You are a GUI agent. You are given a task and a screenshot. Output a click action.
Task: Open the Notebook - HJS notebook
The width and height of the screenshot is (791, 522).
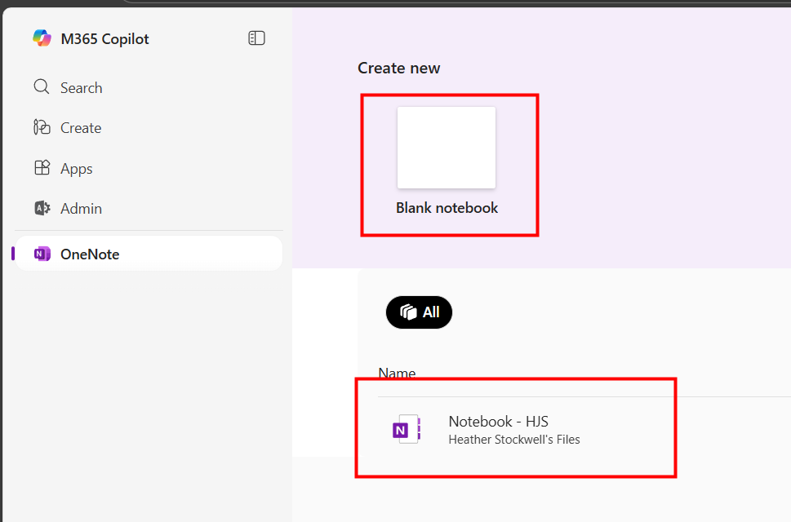click(499, 421)
